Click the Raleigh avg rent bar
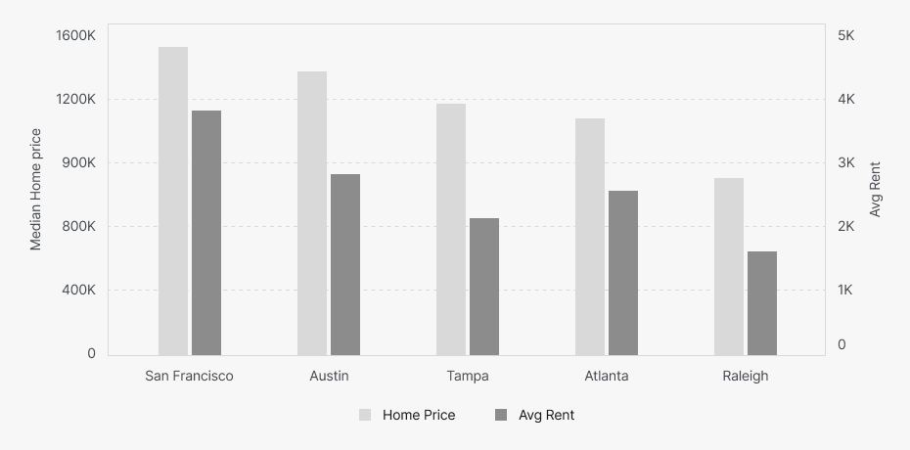This screenshot has width=910, height=450. pos(762,303)
